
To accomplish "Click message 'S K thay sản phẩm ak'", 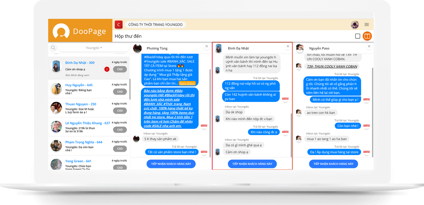I will coord(161,139).
